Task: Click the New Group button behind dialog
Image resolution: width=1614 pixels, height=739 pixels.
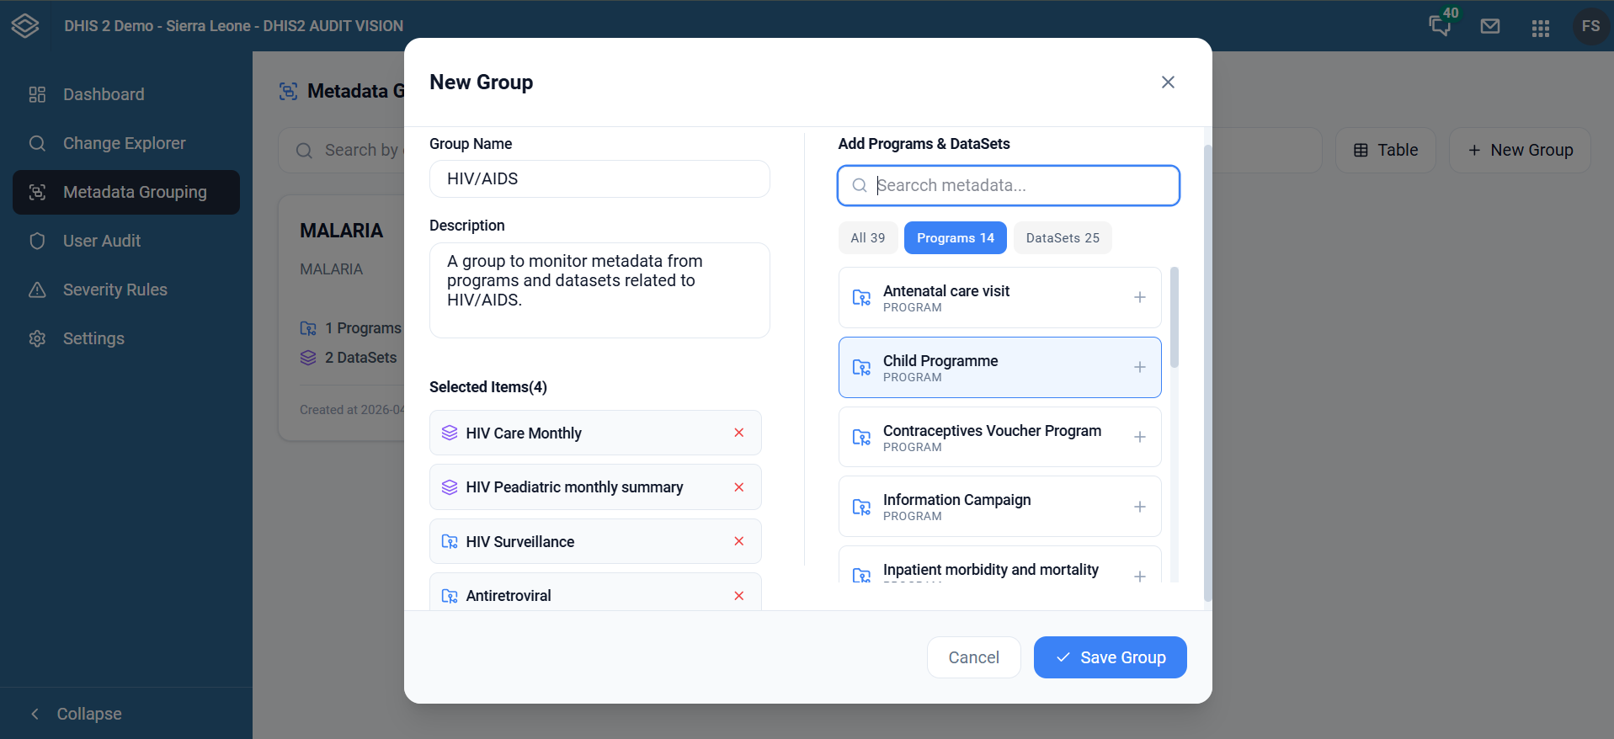Action: [x=1520, y=150]
